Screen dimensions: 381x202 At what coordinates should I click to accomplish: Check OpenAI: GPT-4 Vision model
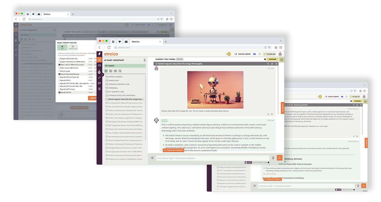59,89
